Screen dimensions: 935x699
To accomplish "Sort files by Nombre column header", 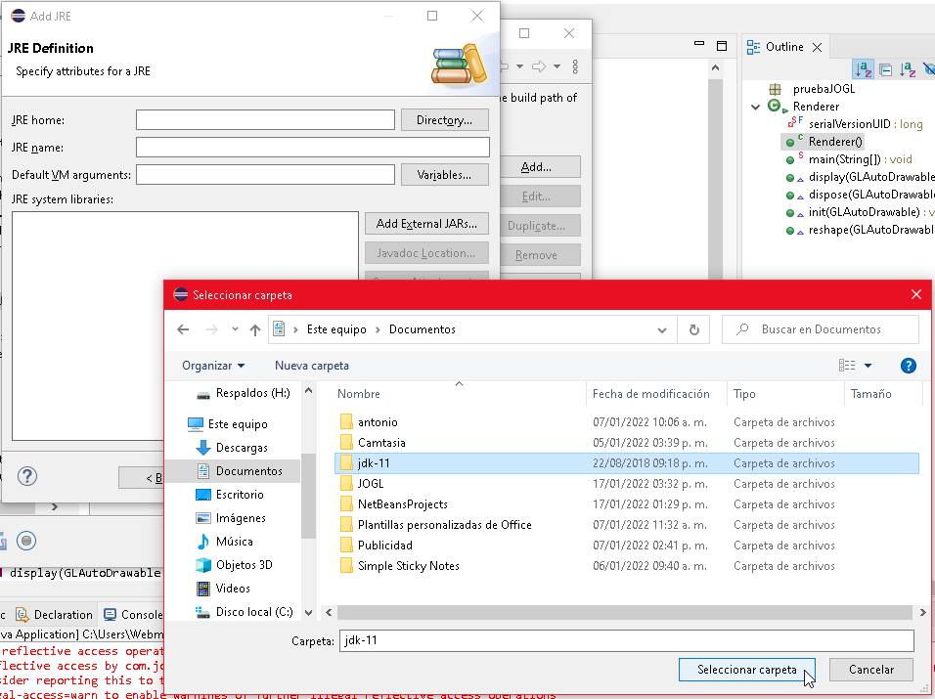I will click(358, 394).
